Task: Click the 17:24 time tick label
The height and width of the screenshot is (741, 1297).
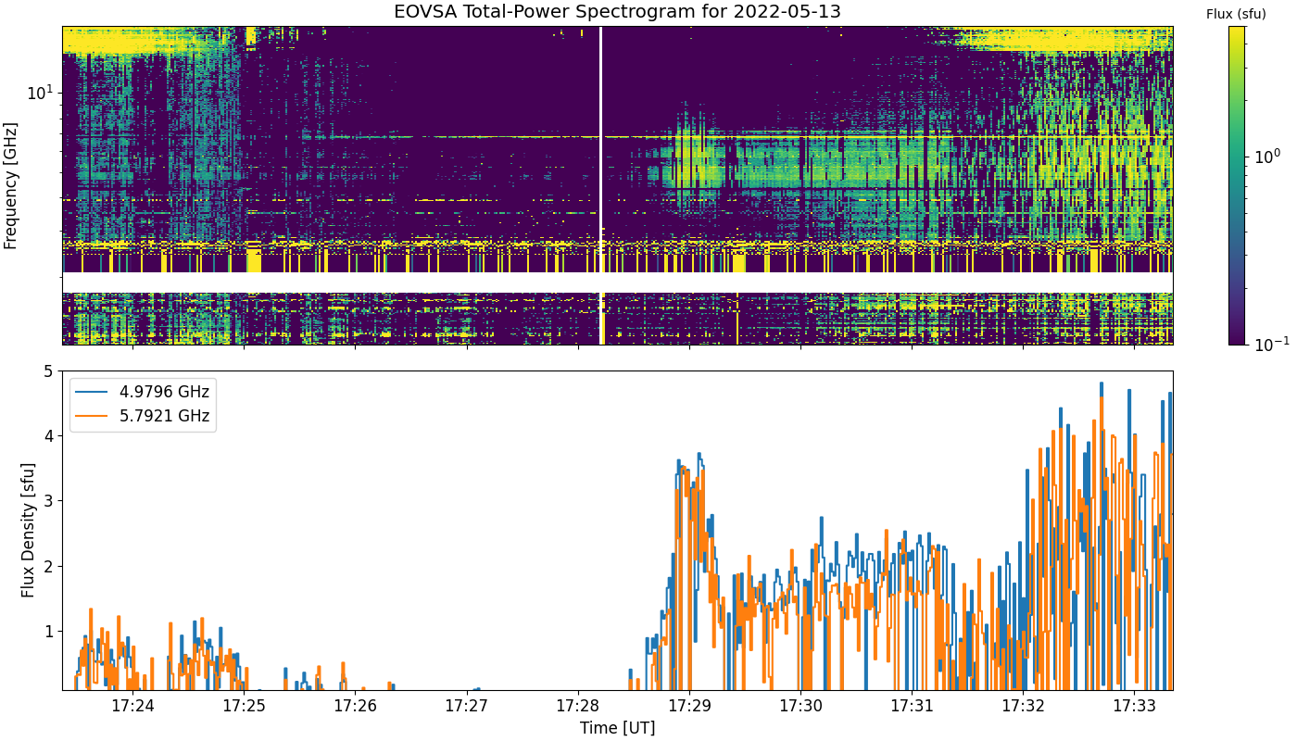Action: click(132, 706)
